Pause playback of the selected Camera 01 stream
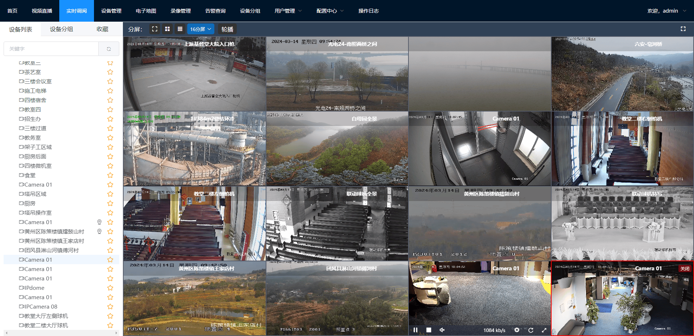Viewport: 694px width, 336px height. (415, 330)
